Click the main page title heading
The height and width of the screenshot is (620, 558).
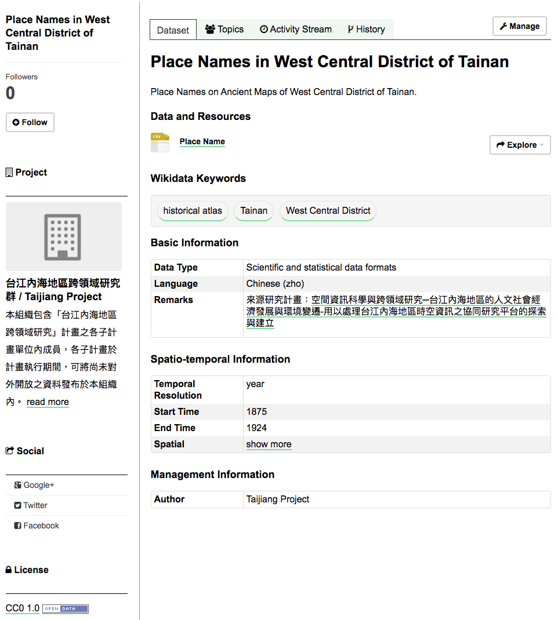329,61
